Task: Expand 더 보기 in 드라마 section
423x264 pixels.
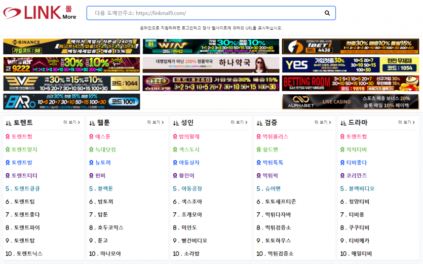Action: click(407, 122)
